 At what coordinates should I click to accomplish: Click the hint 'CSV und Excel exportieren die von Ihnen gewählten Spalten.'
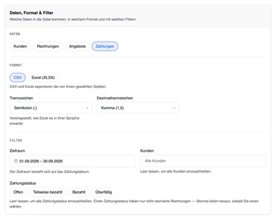point(58,87)
